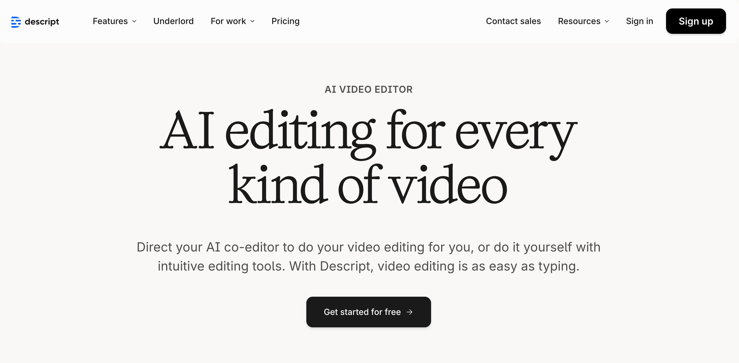Click the hero description paragraph
739x363 pixels.
pyautogui.click(x=368, y=256)
